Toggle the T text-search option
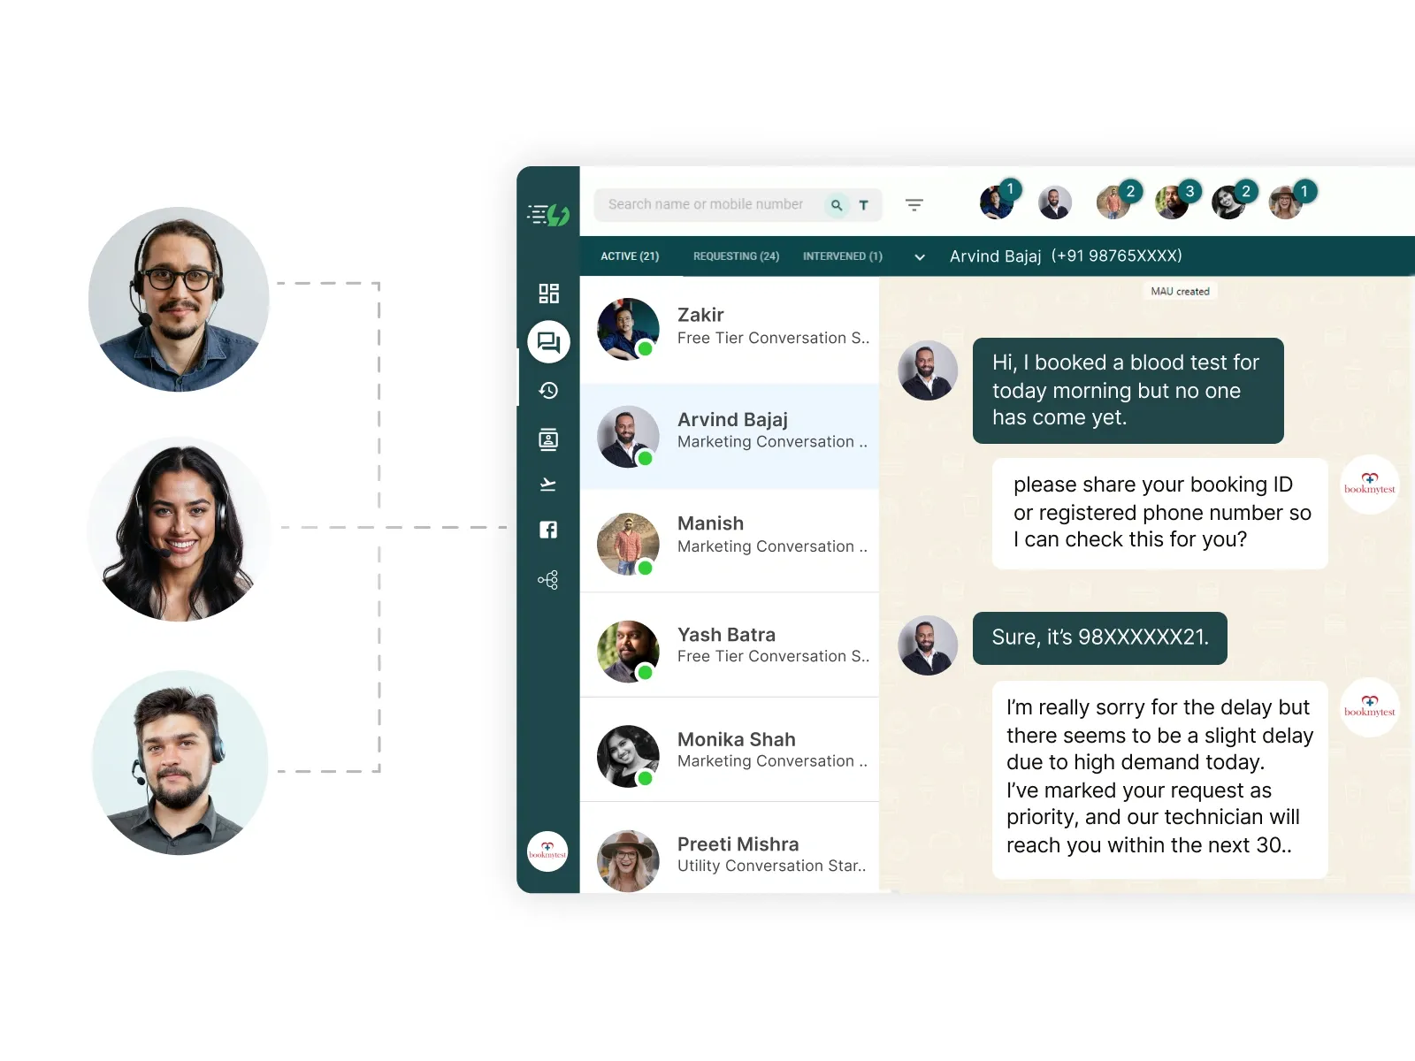 point(864,204)
